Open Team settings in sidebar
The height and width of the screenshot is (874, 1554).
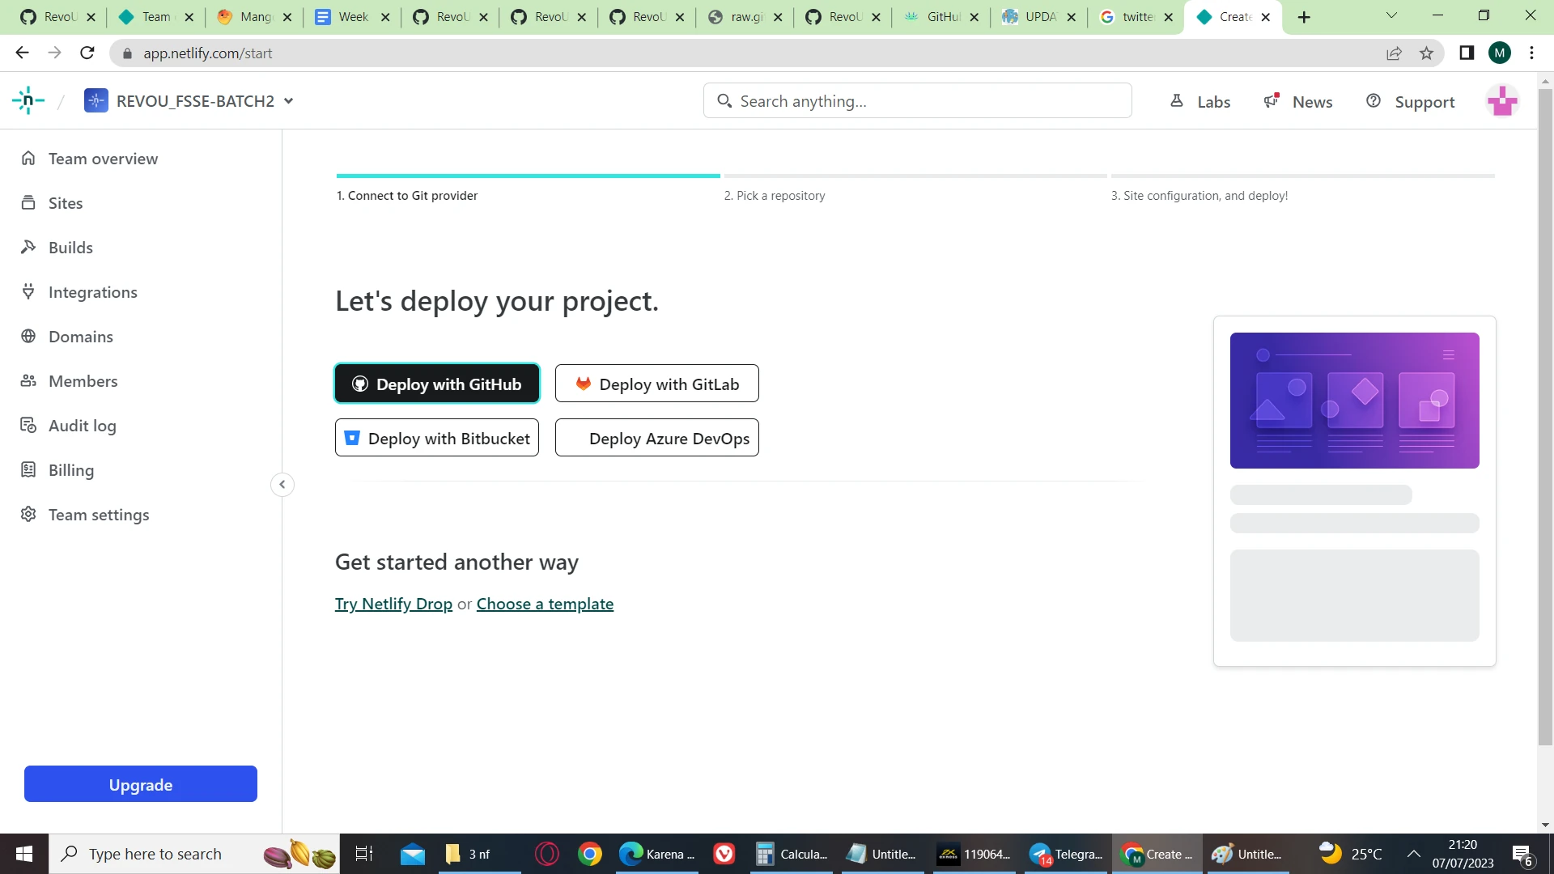click(99, 515)
